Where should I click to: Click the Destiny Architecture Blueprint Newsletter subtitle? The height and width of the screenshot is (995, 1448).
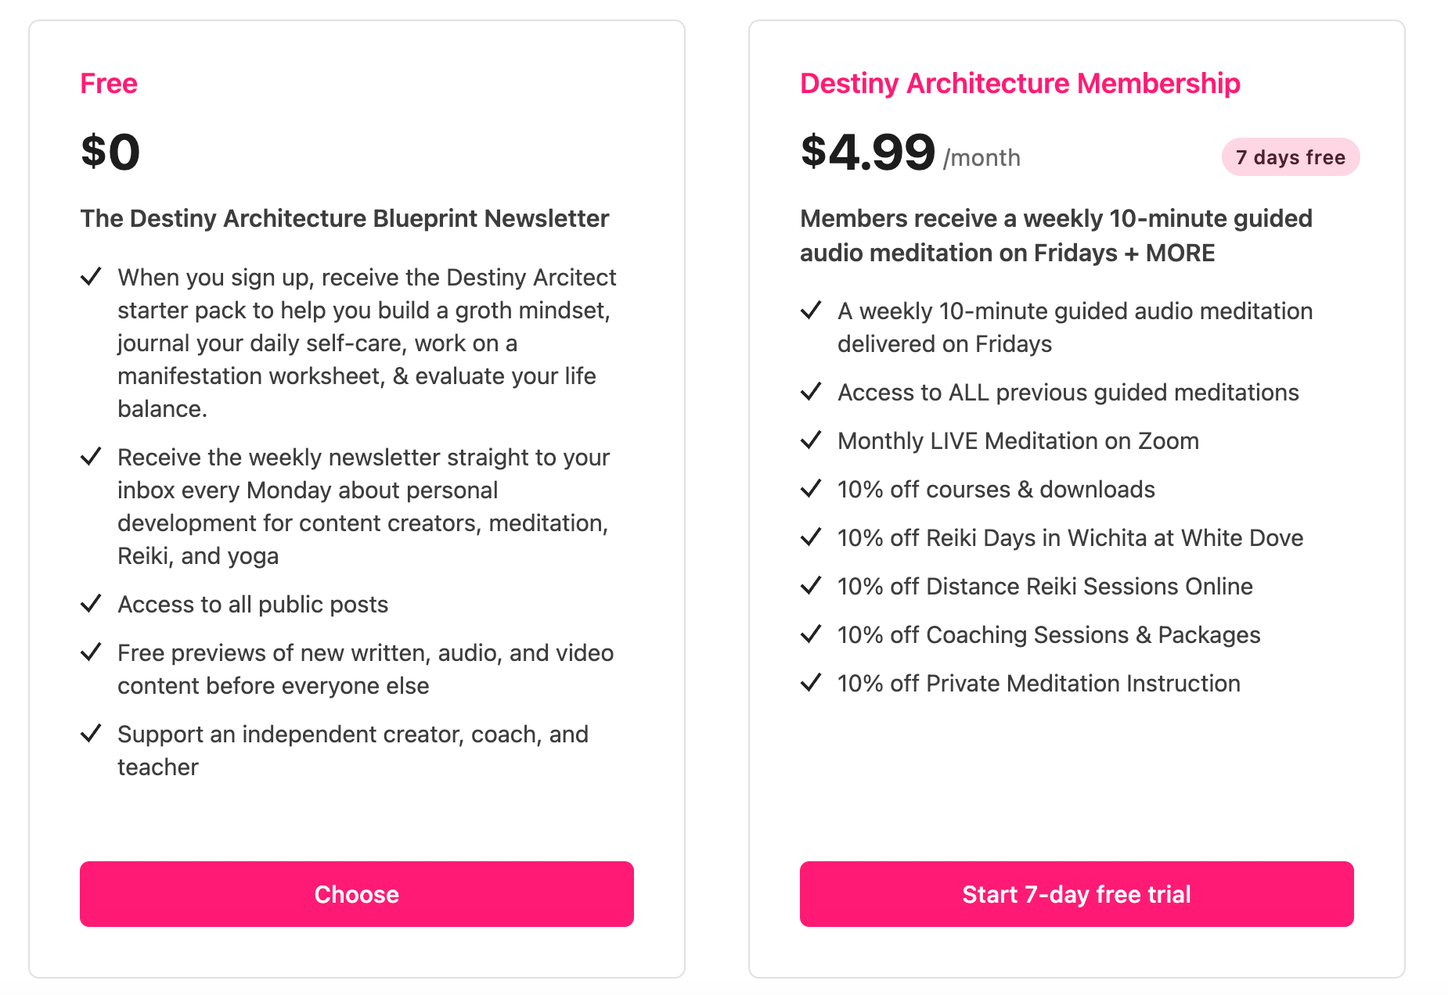pos(344,218)
